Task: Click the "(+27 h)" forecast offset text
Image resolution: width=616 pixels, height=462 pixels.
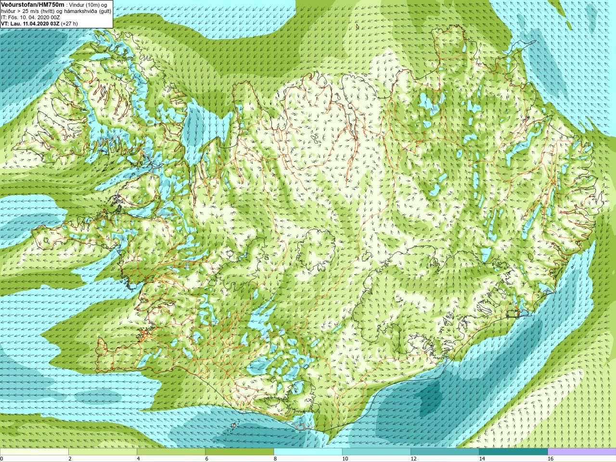Action: point(69,24)
